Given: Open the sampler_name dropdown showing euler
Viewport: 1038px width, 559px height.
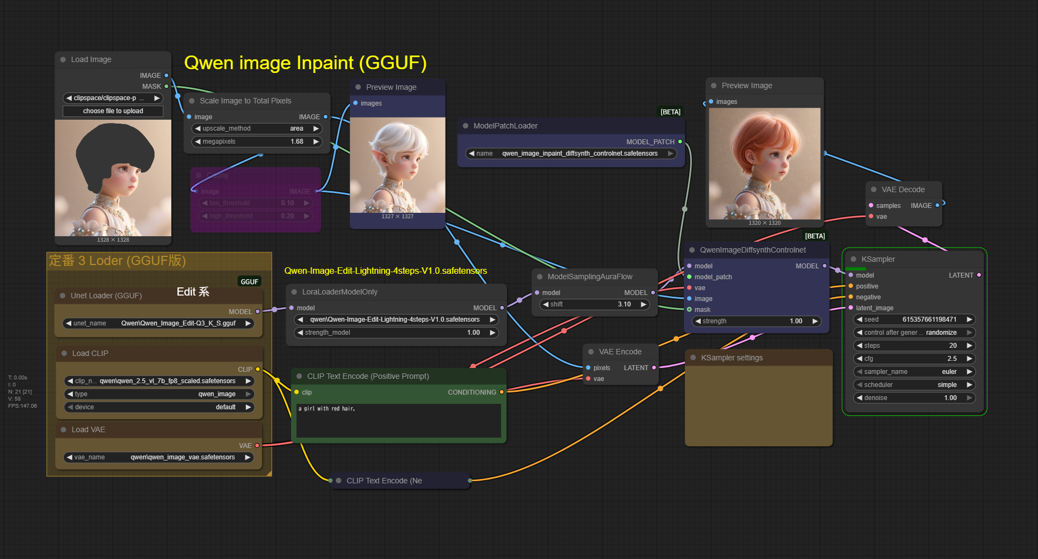Looking at the screenshot, I should tap(914, 372).
